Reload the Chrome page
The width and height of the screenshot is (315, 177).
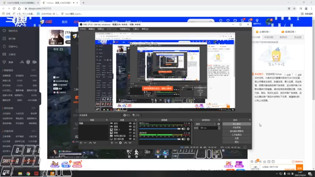click(14, 8)
